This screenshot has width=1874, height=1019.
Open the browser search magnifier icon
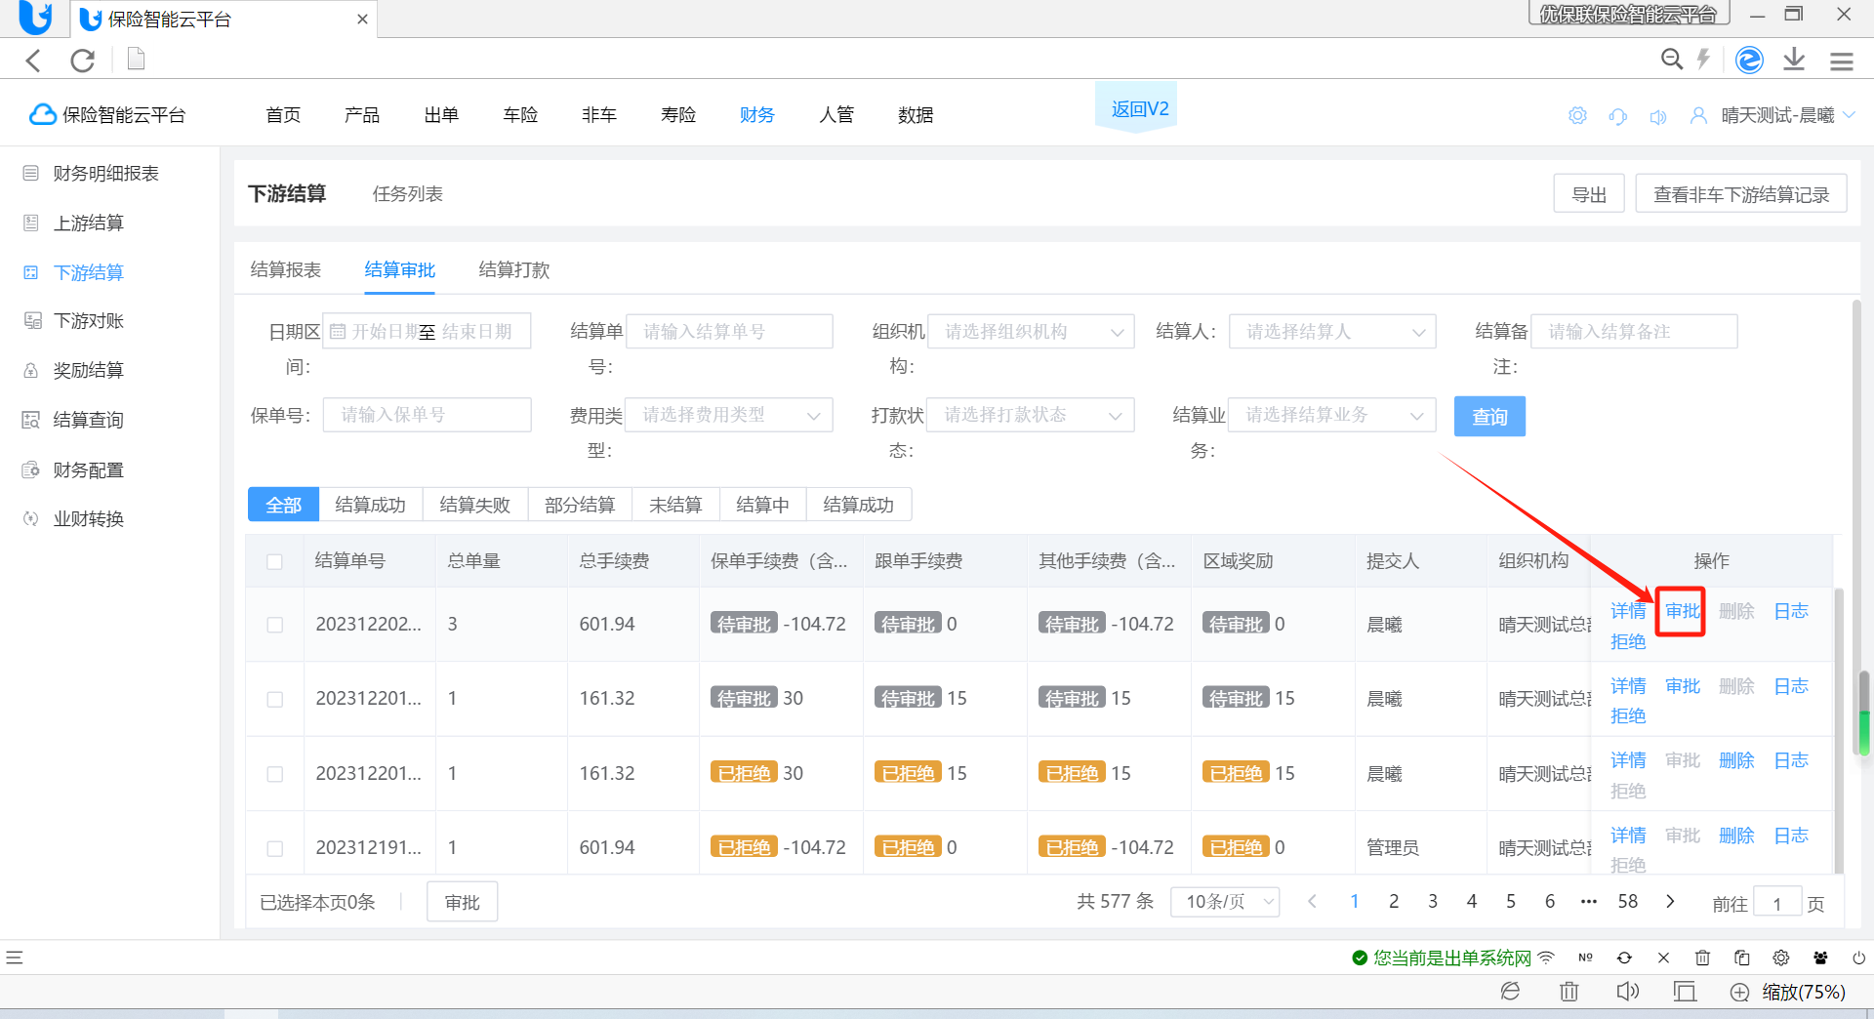[1672, 60]
